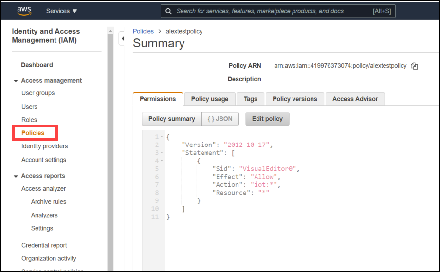Click line number 11 in editor gutter

point(155,217)
